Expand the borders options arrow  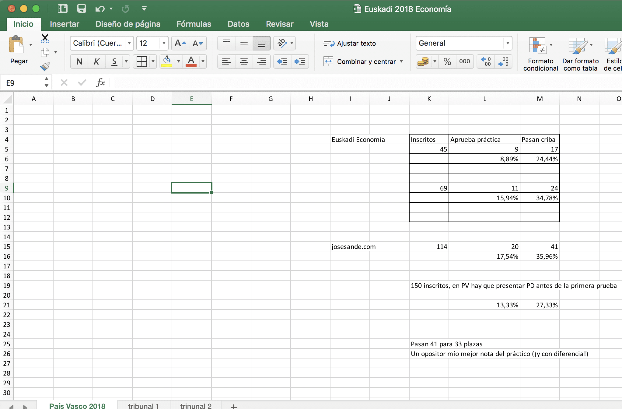pyautogui.click(x=153, y=61)
